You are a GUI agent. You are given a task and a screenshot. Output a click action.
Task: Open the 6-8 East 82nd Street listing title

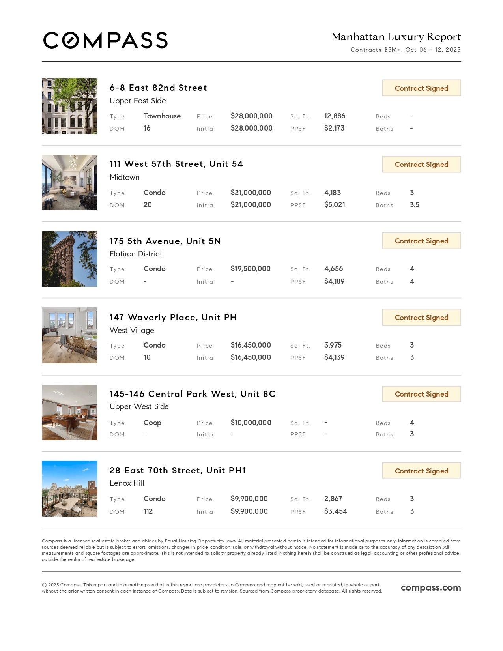[x=158, y=88]
